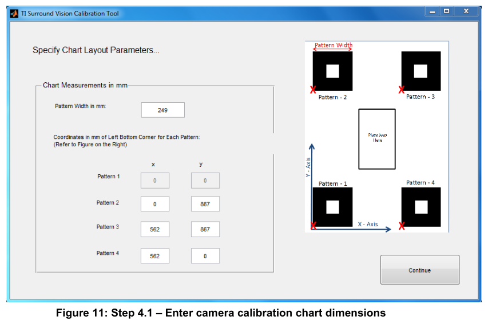488x328 pixels.
Task: Click Pattern 3 x coordinate field
Action: pos(155,229)
